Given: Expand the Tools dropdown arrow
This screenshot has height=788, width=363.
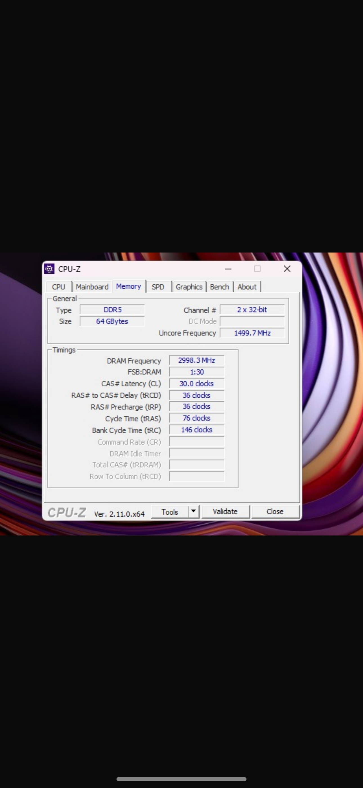Looking at the screenshot, I should click(x=193, y=512).
